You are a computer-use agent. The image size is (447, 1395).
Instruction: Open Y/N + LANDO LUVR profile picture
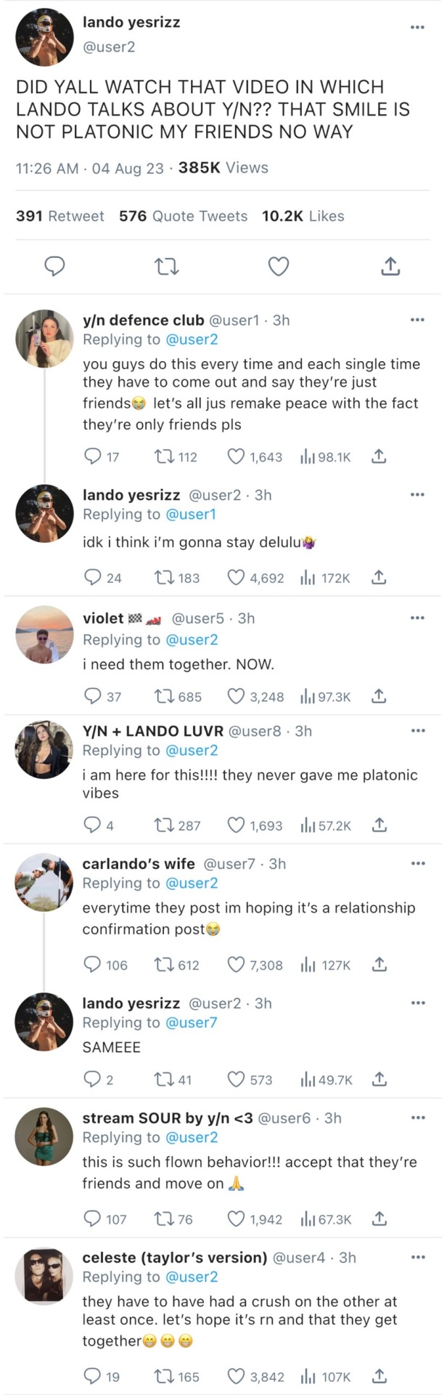pos(44,751)
